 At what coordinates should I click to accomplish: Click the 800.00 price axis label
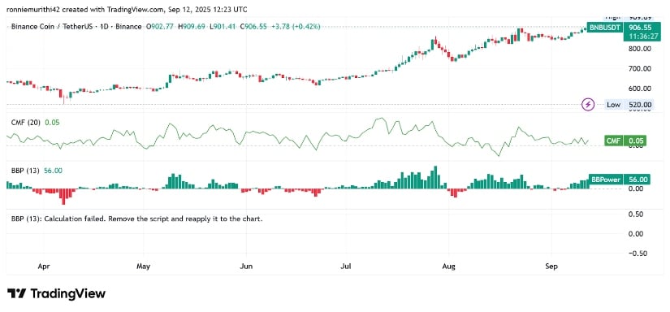click(x=640, y=49)
